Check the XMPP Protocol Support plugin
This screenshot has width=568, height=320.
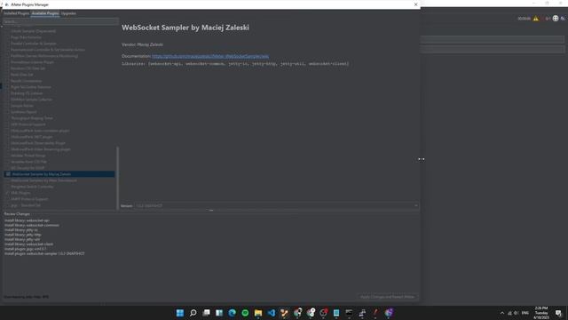click(7, 199)
